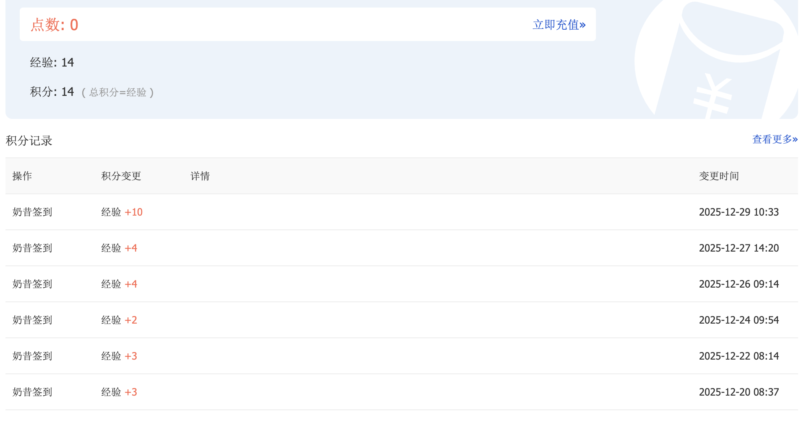Click the 立即充值 recharge link
This screenshot has height=427, width=801.
pyautogui.click(x=559, y=25)
